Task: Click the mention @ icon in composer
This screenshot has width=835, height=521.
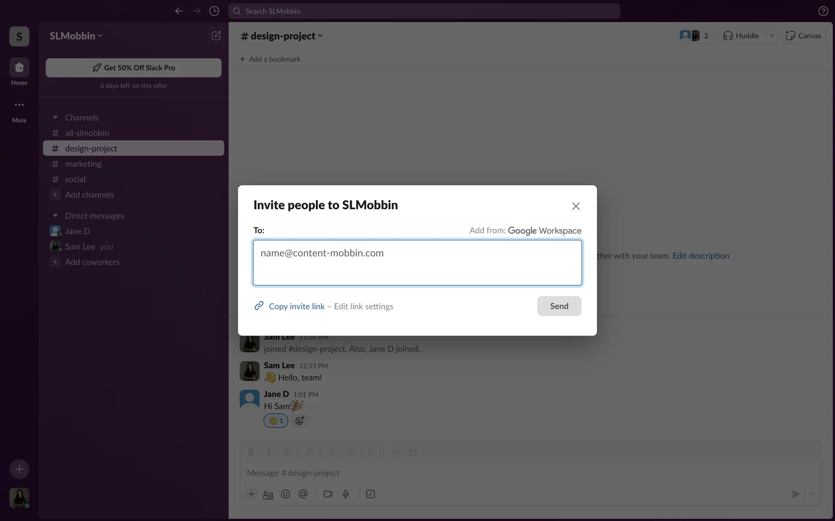Action: coord(303,494)
